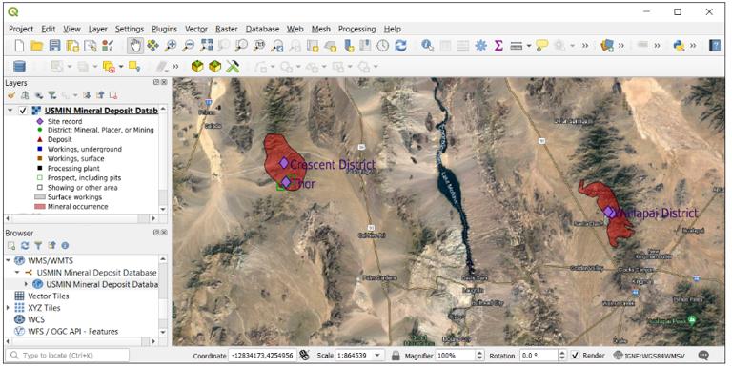The height and width of the screenshot is (368, 732).
Task: Click the Identify Features tool
Action: 427,46
